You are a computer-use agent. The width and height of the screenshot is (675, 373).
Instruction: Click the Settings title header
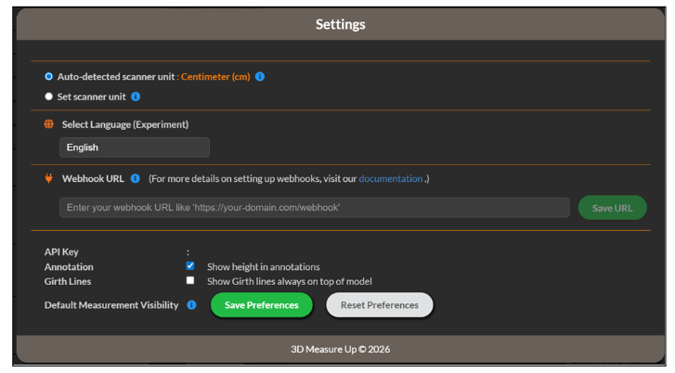[340, 24]
